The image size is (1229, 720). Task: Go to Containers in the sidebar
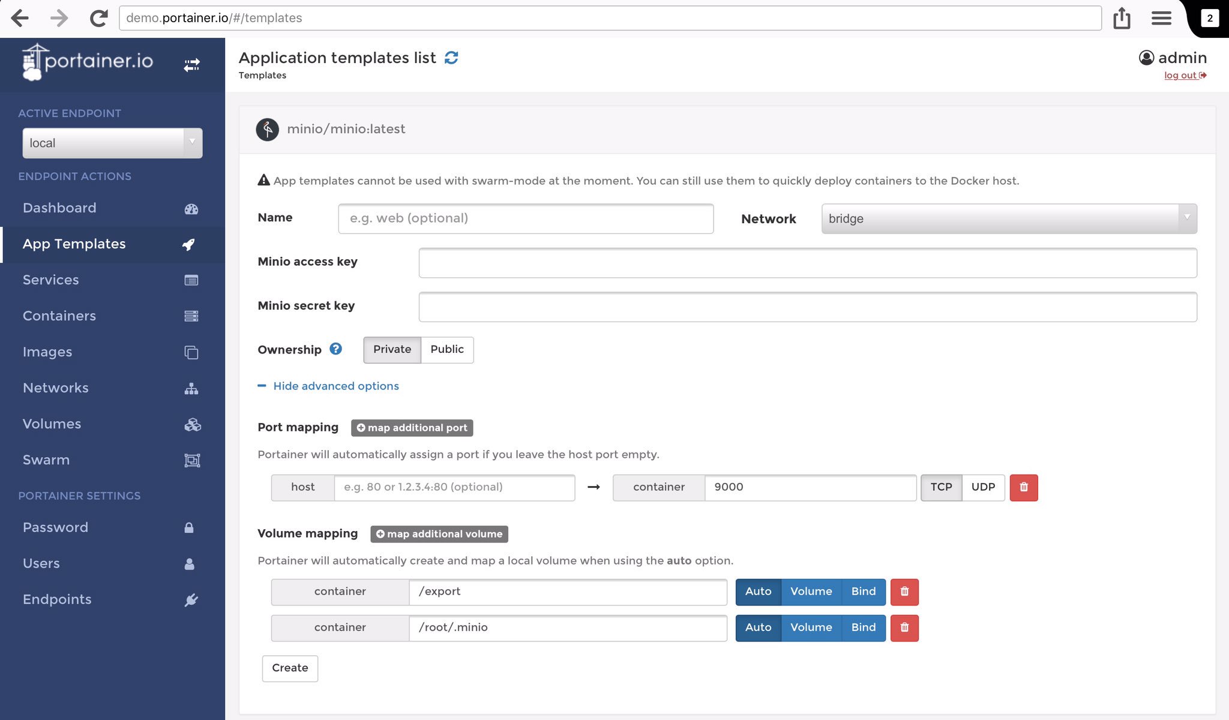click(59, 316)
